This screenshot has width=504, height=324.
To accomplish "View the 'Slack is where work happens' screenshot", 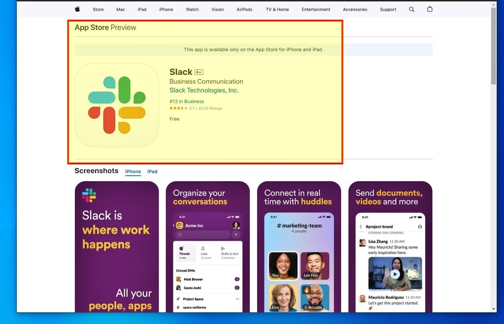I will click(x=117, y=247).
